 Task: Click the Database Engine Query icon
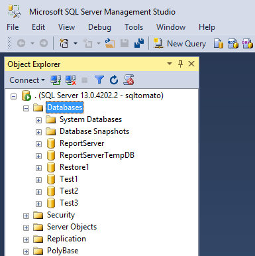[x=219, y=44]
